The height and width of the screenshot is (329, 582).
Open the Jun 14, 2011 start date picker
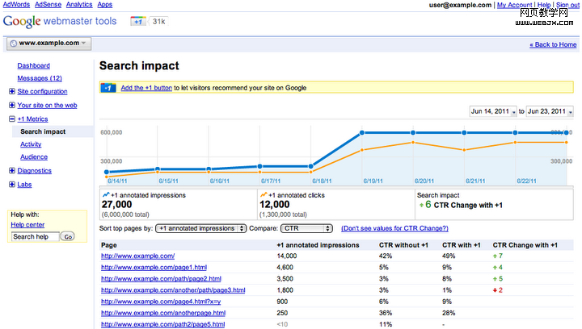click(x=491, y=111)
